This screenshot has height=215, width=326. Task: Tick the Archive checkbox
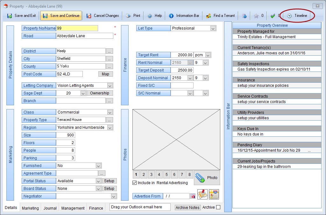tap(218, 207)
